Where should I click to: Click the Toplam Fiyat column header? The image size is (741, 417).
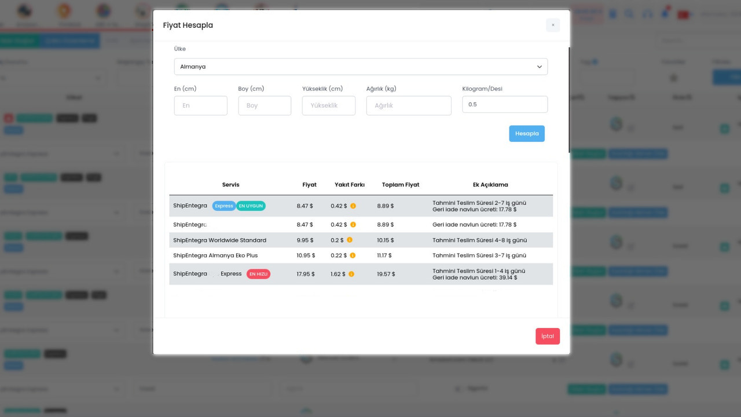(401, 185)
